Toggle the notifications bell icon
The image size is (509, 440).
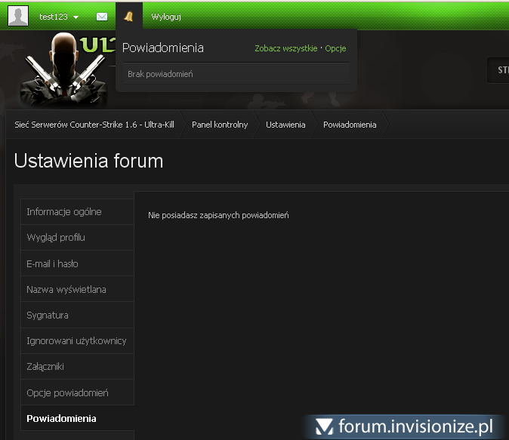point(128,16)
